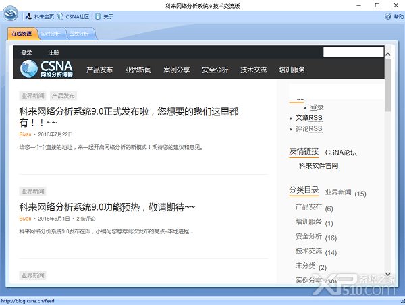
Task: Minimize the application window
Action: point(358,5)
